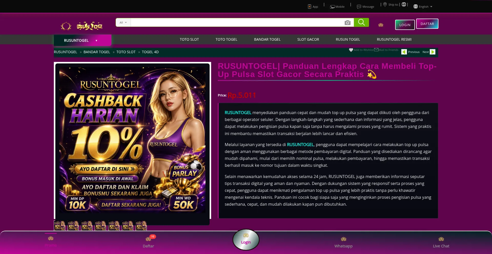Click TOTO SLOT breadcrumb link
492x254 pixels.
coord(126,52)
